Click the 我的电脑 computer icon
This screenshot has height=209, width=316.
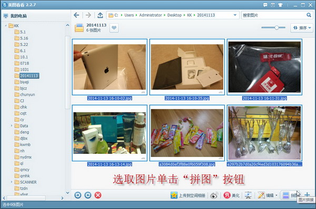6,16
